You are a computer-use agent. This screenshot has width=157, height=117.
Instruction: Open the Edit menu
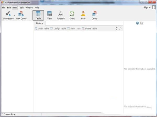[x=9, y=8]
